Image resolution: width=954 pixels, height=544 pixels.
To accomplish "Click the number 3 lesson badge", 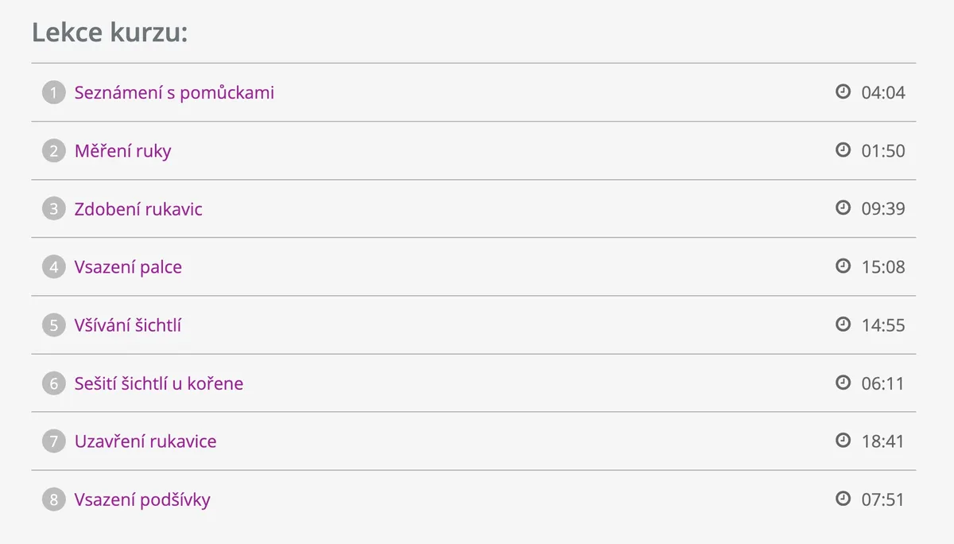I will coord(53,208).
